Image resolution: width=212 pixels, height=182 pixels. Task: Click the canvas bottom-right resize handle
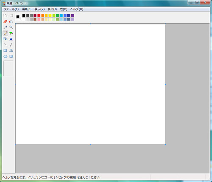(165, 144)
